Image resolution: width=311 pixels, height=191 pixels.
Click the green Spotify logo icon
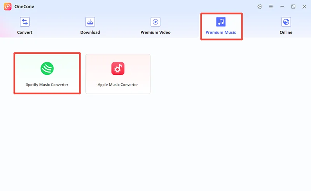(47, 69)
